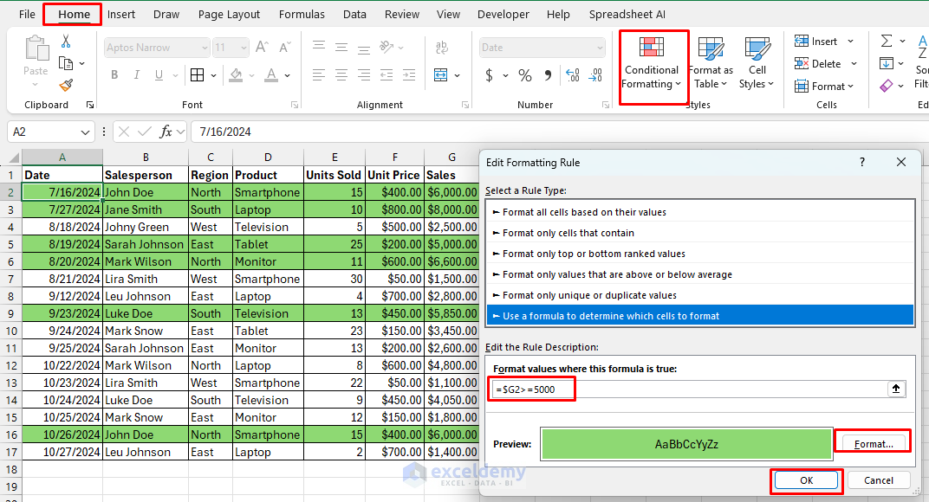
Task: Click the Cut scissors icon
Action: [66, 42]
